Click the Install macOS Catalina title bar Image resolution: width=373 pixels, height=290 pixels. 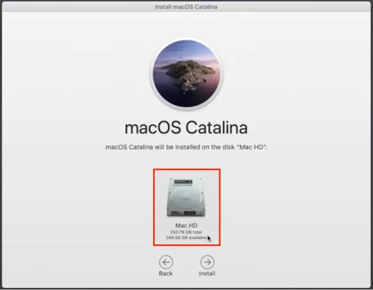pyautogui.click(x=186, y=6)
